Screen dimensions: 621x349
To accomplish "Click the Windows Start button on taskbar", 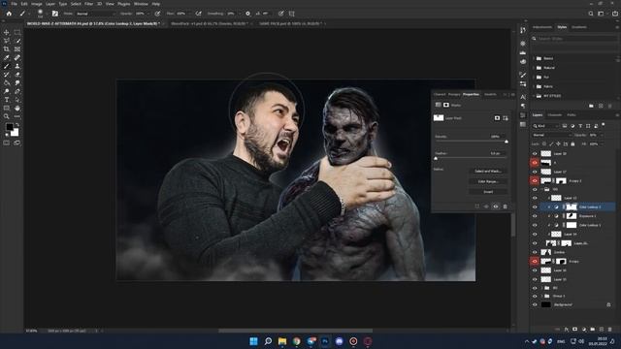I will [x=253, y=341].
